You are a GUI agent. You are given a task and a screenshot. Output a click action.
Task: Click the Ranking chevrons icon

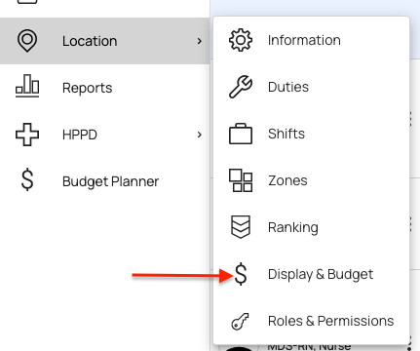[x=241, y=227]
